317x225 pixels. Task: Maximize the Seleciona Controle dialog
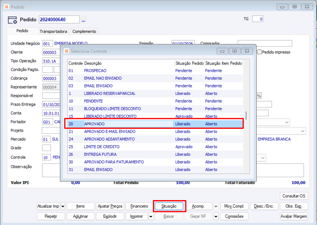pos(235,51)
